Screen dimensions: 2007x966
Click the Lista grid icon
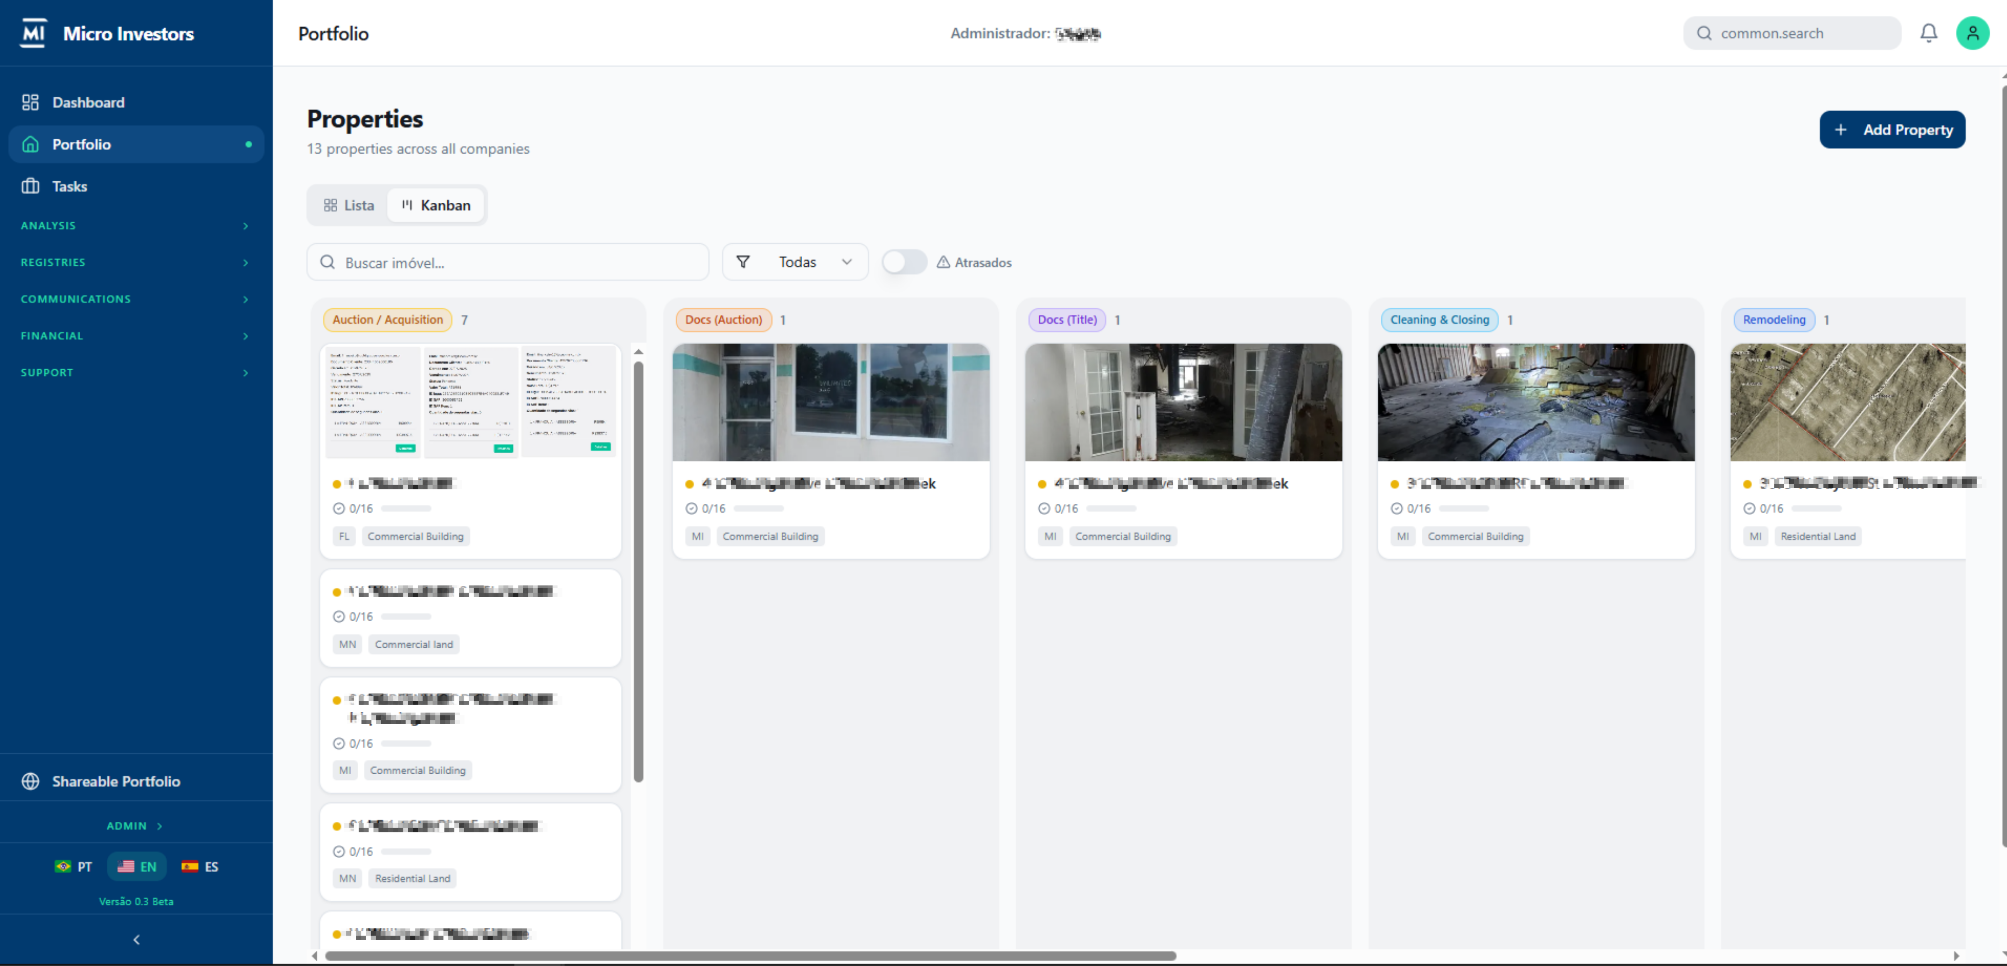click(x=331, y=205)
